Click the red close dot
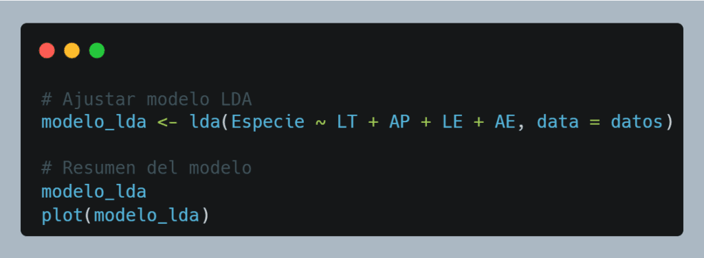Image resolution: width=704 pixels, height=258 pixels. click(47, 51)
